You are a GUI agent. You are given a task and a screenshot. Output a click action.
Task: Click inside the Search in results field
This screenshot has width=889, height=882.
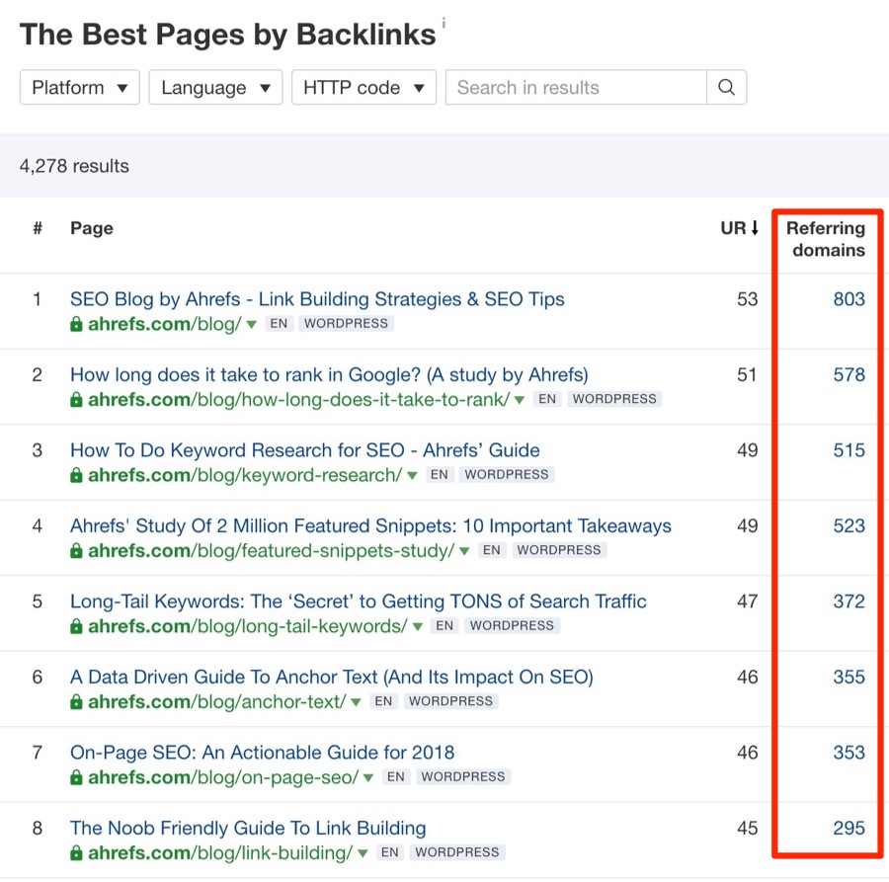point(575,87)
